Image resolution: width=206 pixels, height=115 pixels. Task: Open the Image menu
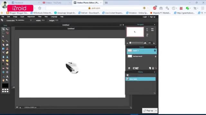point(15,17)
